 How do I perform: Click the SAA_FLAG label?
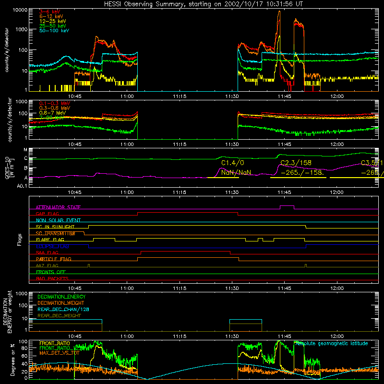click(x=47, y=252)
